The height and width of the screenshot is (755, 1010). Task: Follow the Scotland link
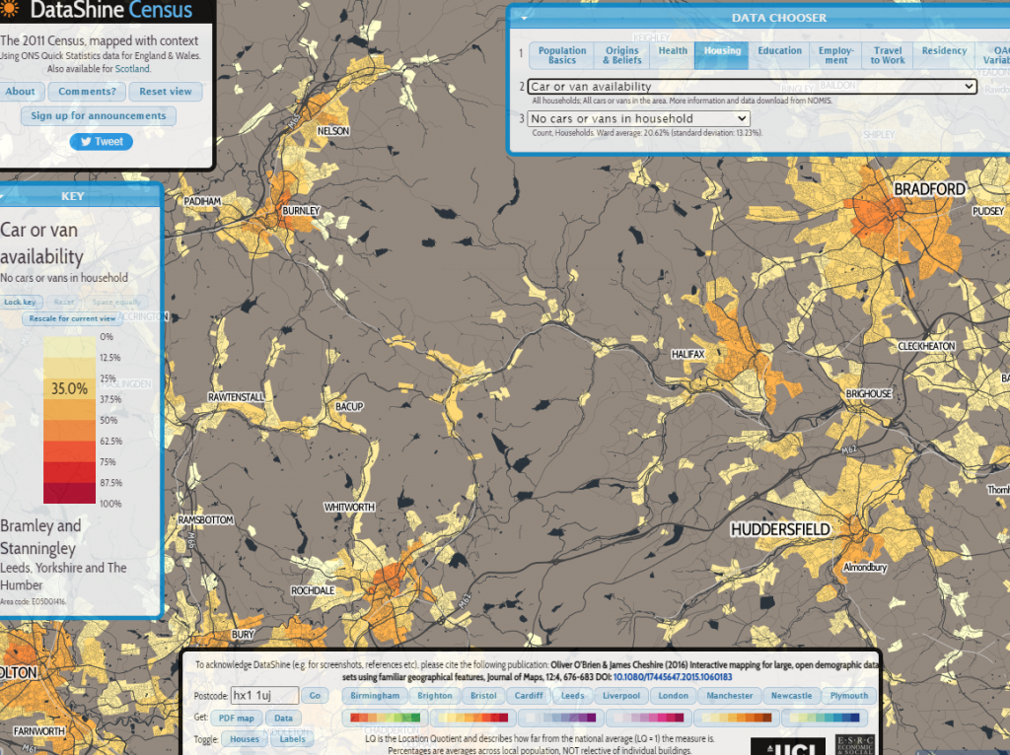[x=132, y=68]
